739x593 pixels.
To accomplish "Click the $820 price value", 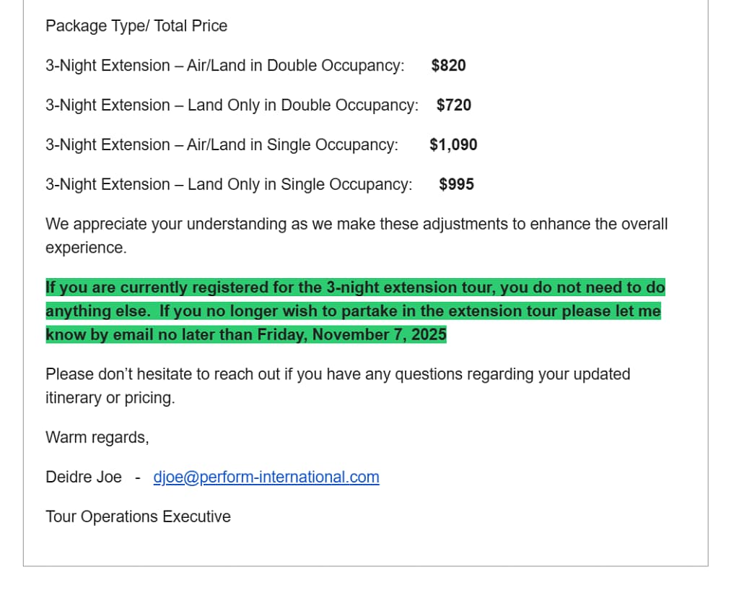I will pyautogui.click(x=448, y=66).
